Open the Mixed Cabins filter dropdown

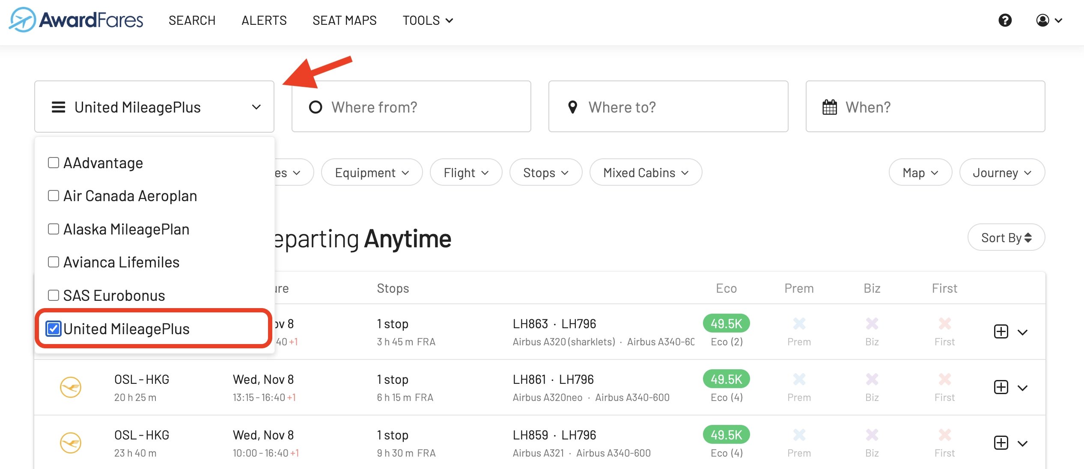(x=646, y=172)
